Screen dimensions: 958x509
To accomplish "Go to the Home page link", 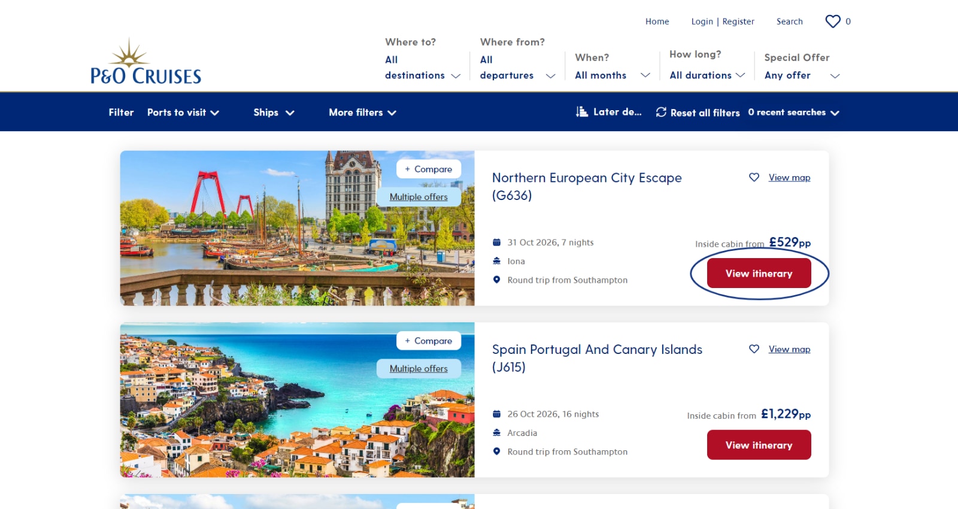I will click(657, 22).
